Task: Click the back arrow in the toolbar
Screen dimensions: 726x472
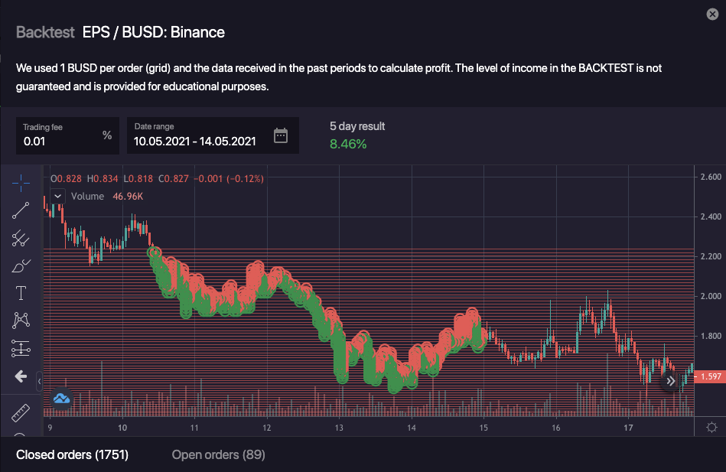Action: [x=21, y=376]
